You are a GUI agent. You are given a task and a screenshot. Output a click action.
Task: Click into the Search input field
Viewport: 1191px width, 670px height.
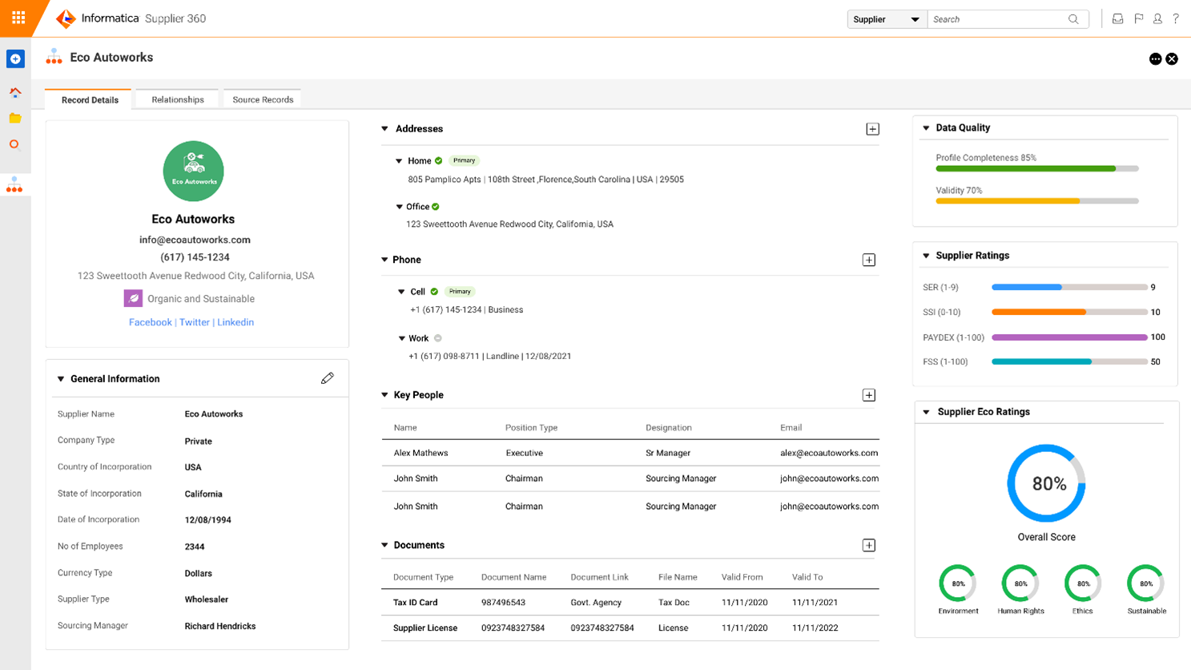click(x=997, y=19)
